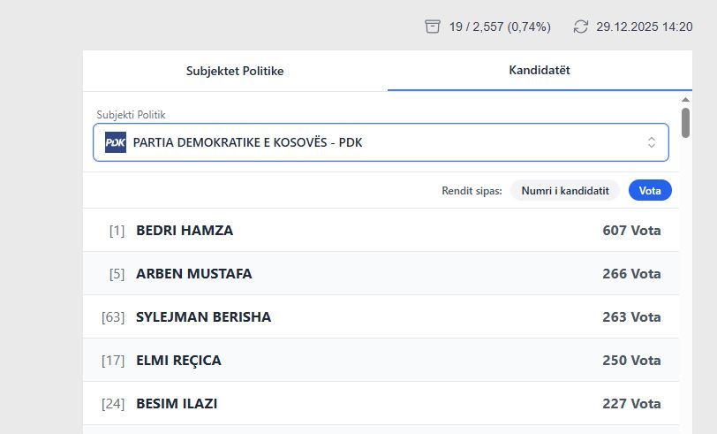Click Elmi Reçica candidate row
The height and width of the screenshot is (434, 717).
381,361
